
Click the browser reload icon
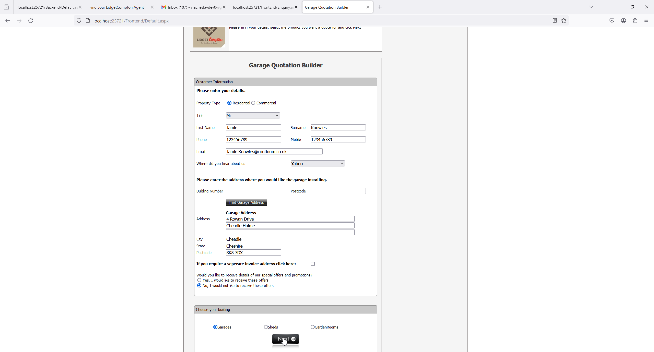tap(31, 21)
